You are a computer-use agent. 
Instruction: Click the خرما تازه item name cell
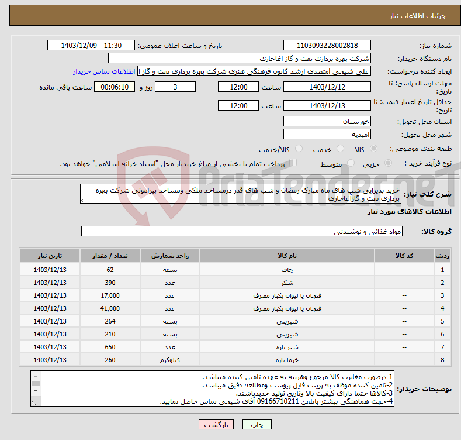pos(287,360)
